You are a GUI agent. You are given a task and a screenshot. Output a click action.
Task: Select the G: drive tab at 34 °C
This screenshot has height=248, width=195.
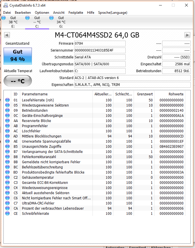(x=61, y=22)
